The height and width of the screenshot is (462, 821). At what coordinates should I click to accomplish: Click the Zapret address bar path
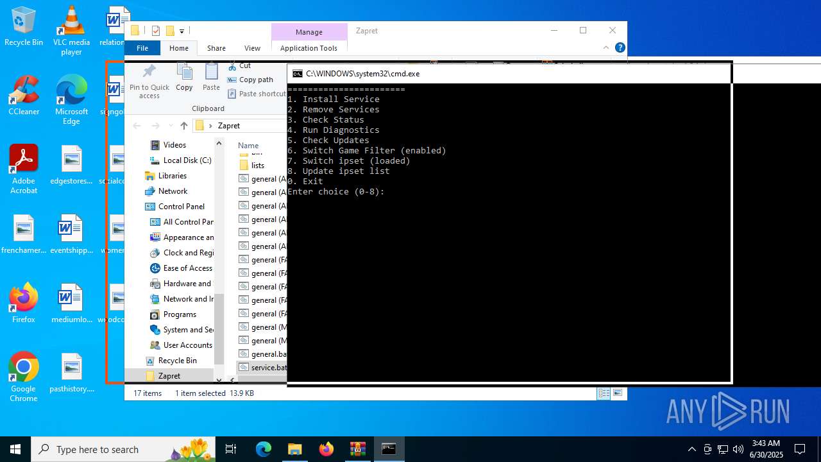tap(229, 126)
